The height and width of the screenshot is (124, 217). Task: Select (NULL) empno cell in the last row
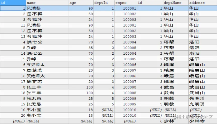(126, 121)
